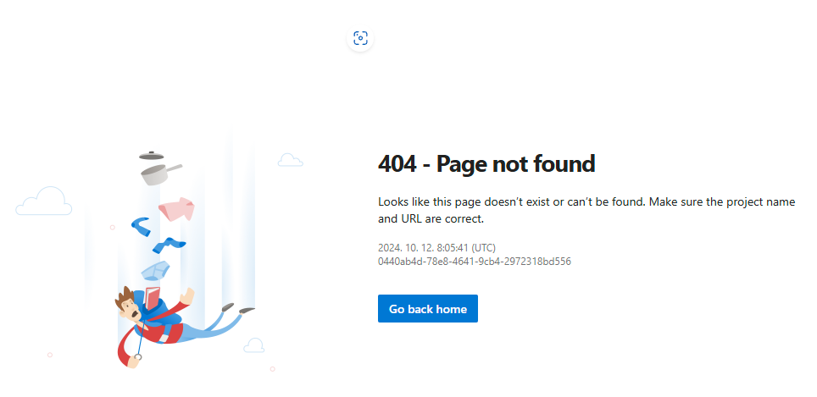Image resolution: width=817 pixels, height=397 pixels.
Task: Click the falling man's gray shoes
Action: click(238, 309)
